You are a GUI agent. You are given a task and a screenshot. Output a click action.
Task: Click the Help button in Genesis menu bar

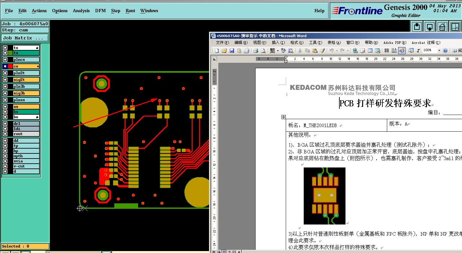coord(319,11)
